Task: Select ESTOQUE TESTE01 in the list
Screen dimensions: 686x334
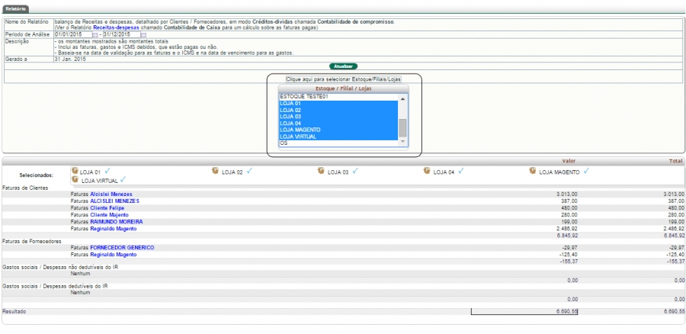Action: point(338,97)
